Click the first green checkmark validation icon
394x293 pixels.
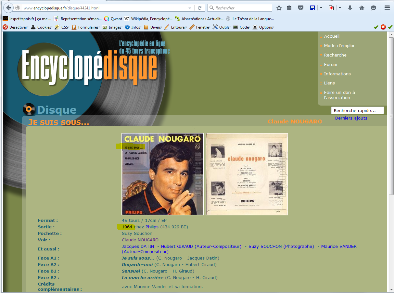point(376,27)
